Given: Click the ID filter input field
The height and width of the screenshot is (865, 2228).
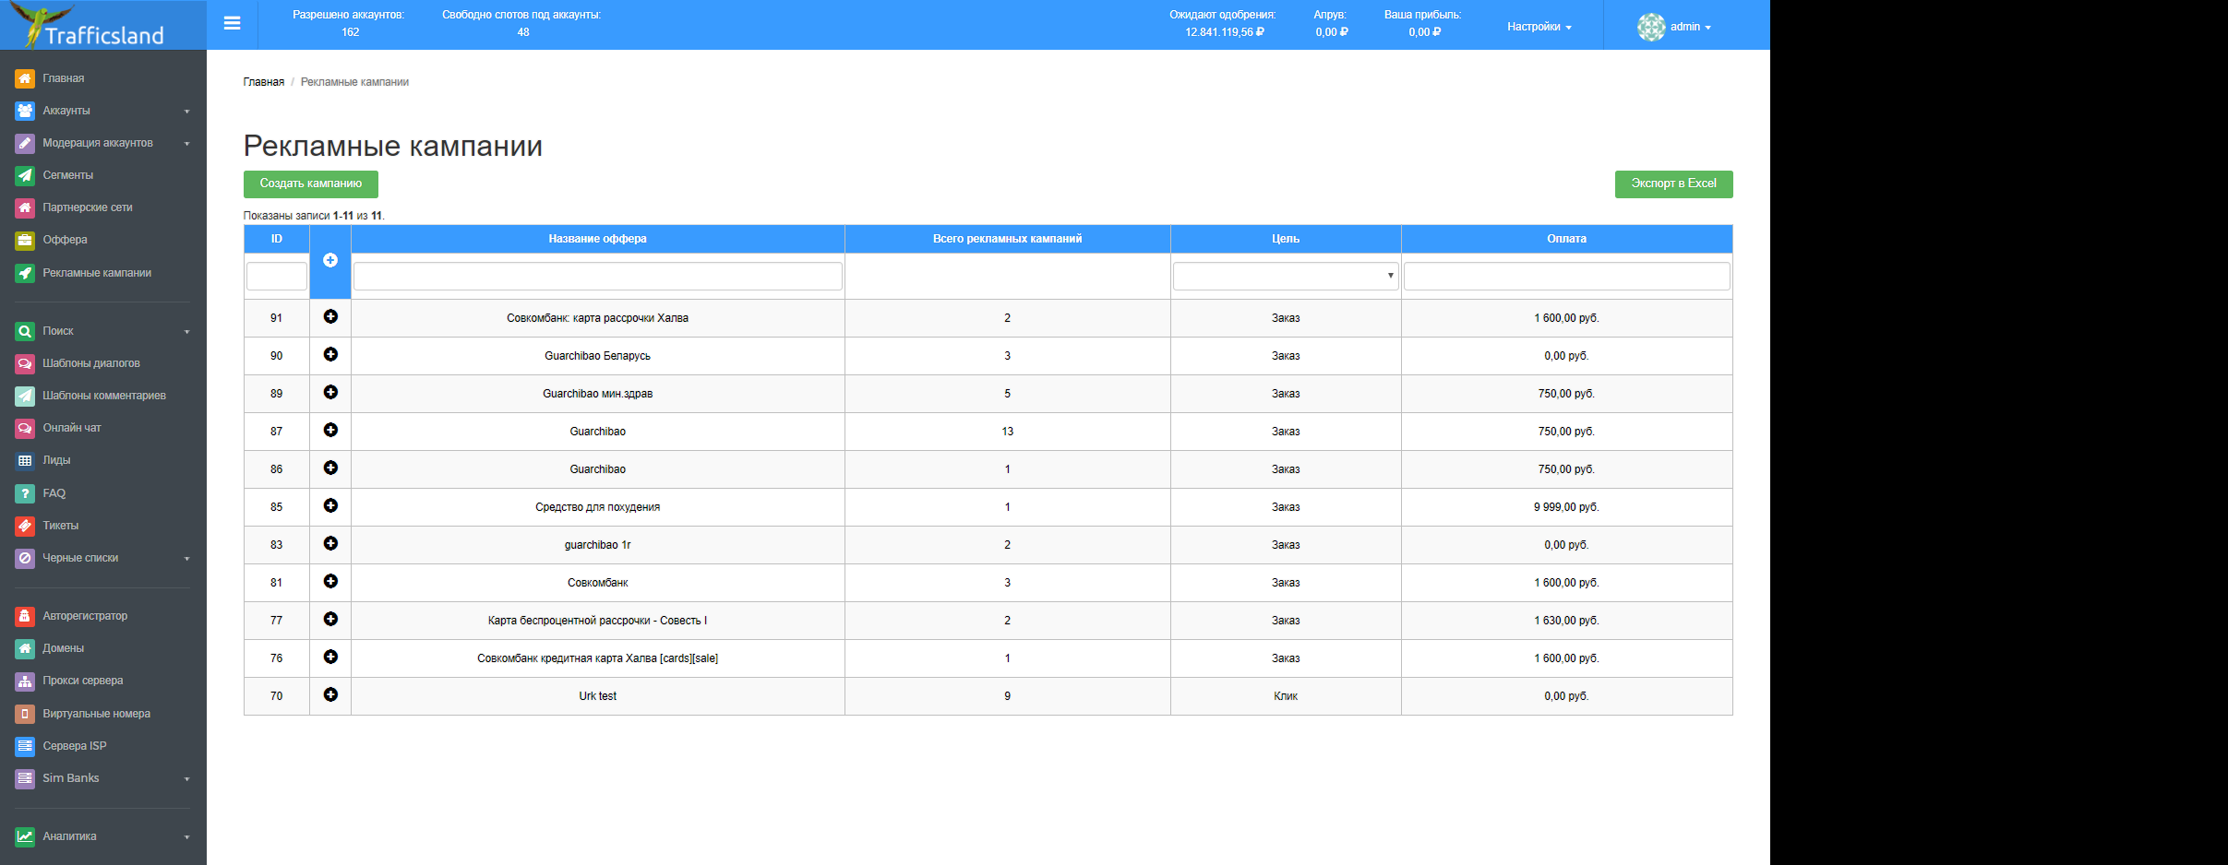Looking at the screenshot, I should click(277, 276).
